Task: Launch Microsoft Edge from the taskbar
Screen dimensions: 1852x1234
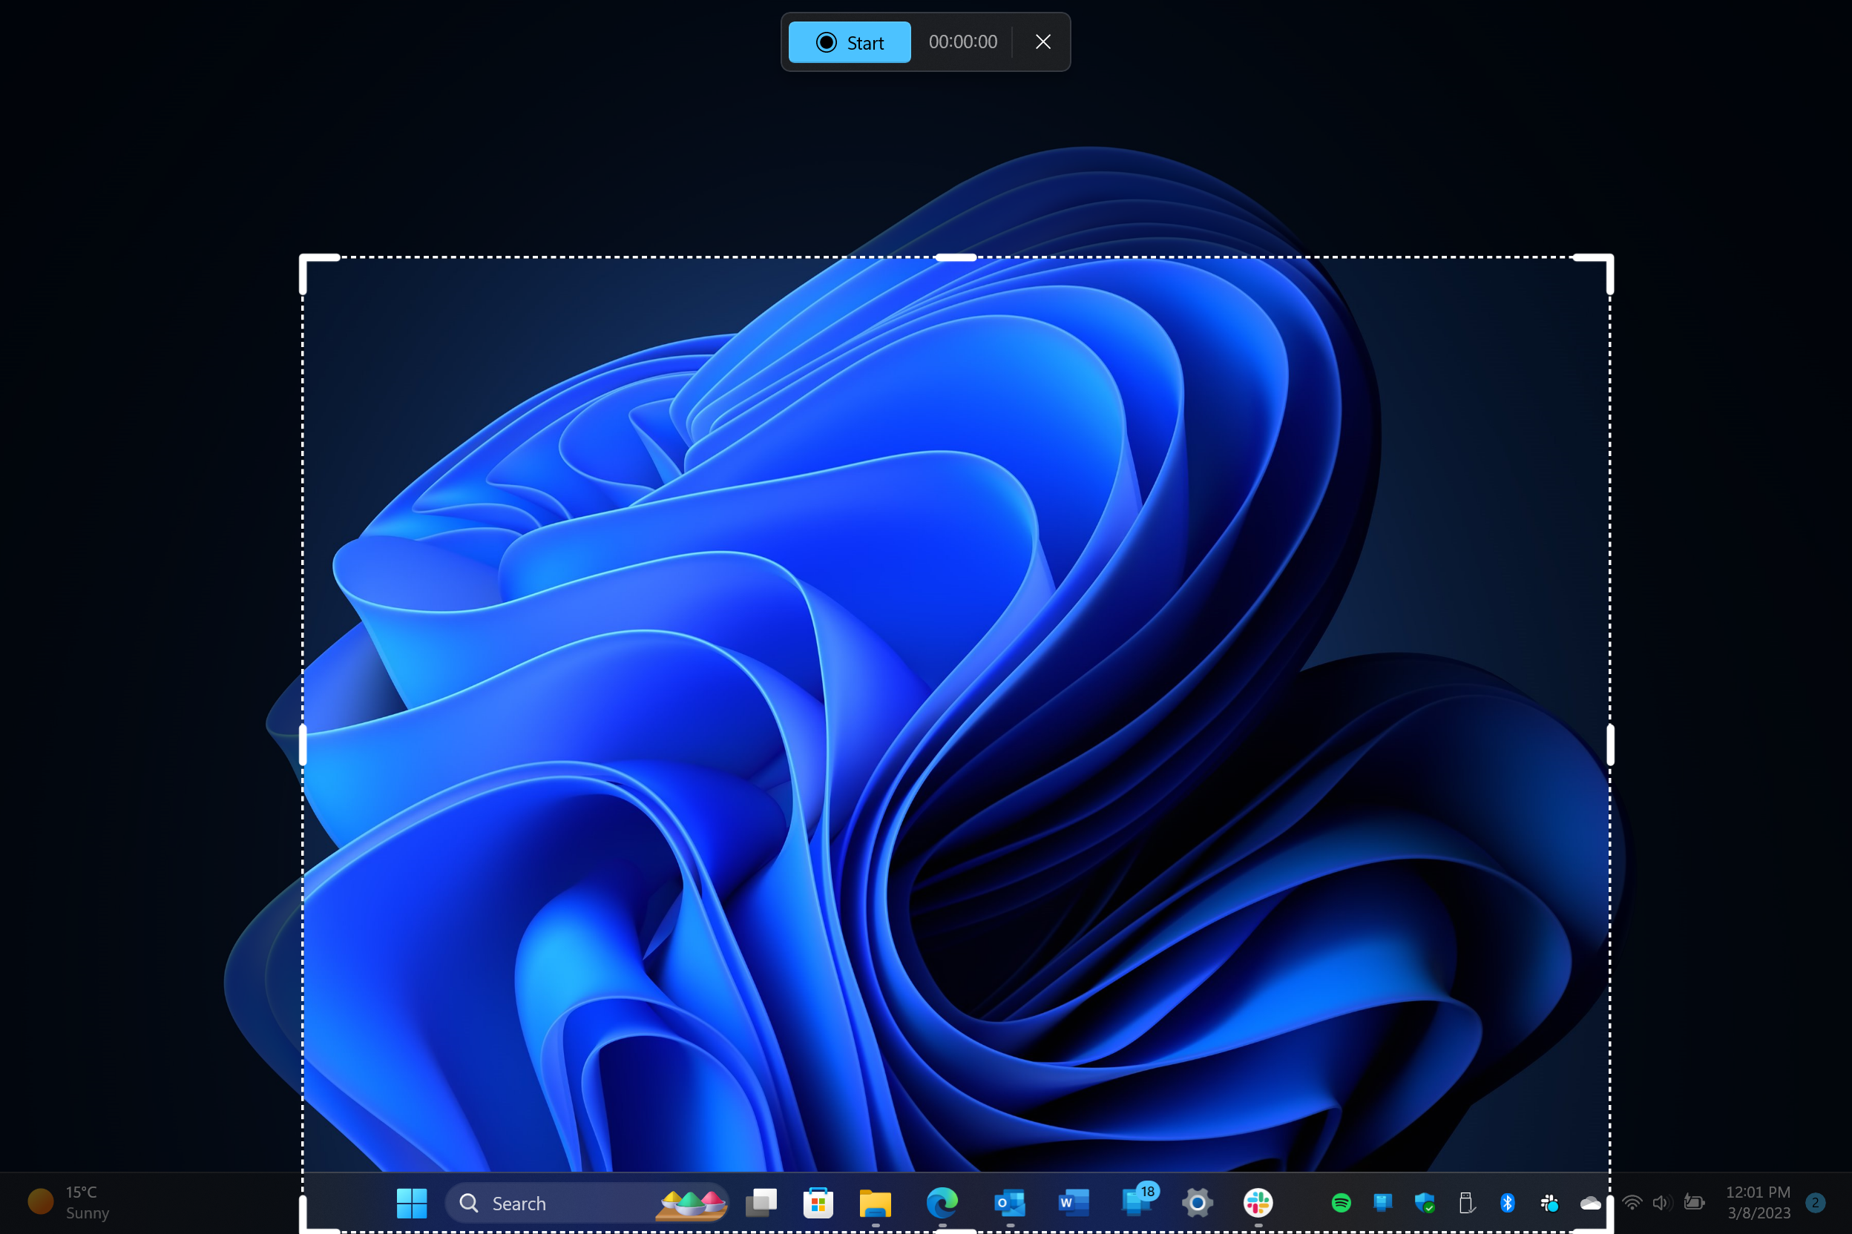Action: [942, 1203]
